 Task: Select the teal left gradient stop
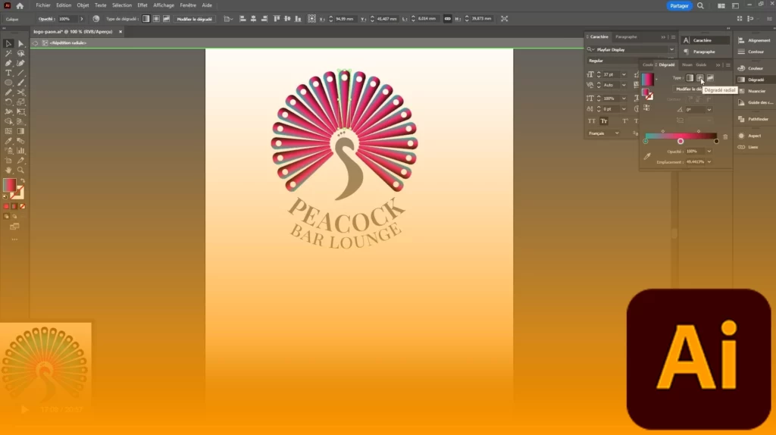click(646, 142)
